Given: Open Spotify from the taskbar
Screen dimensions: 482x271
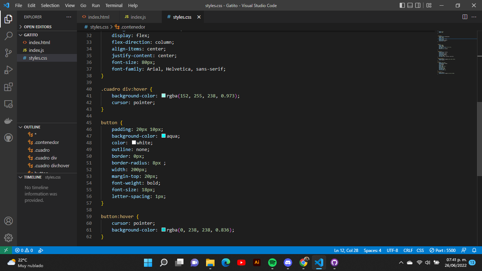Looking at the screenshot, I should tap(272, 263).
